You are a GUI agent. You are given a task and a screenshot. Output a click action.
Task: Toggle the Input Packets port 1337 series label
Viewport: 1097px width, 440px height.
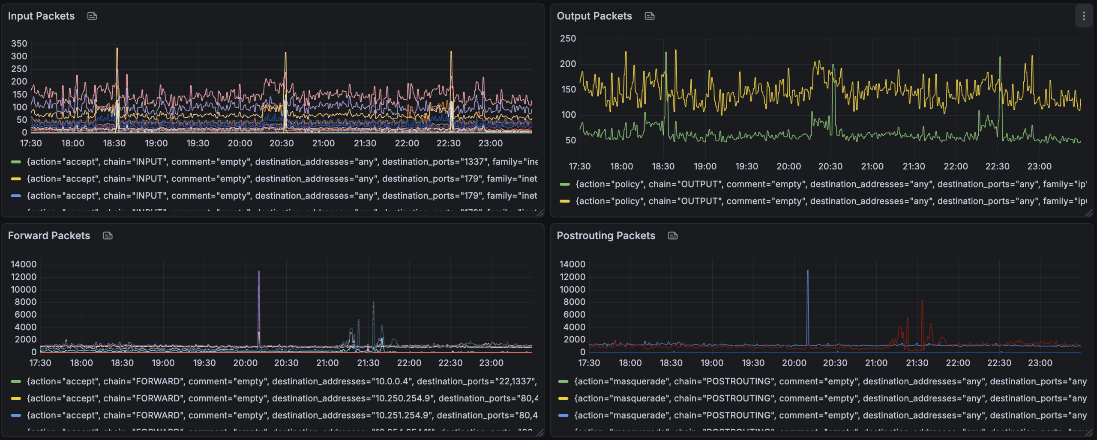click(x=282, y=162)
